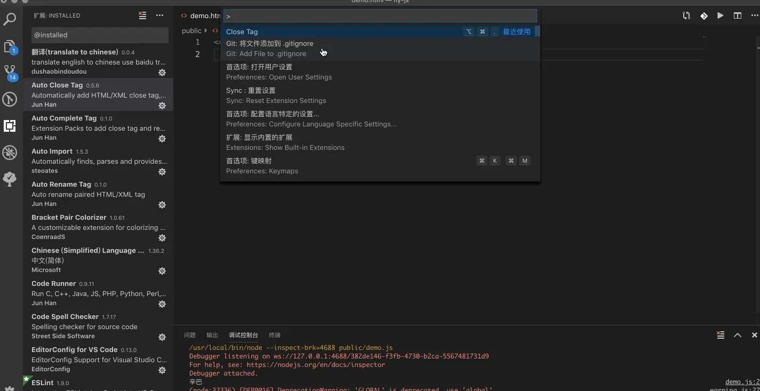This screenshot has width=760, height=391.
Task: Switch to the 输出 panel tab
Action: [x=212, y=335]
